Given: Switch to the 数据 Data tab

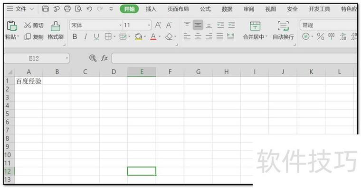Looking at the screenshot, I should (x=227, y=9).
